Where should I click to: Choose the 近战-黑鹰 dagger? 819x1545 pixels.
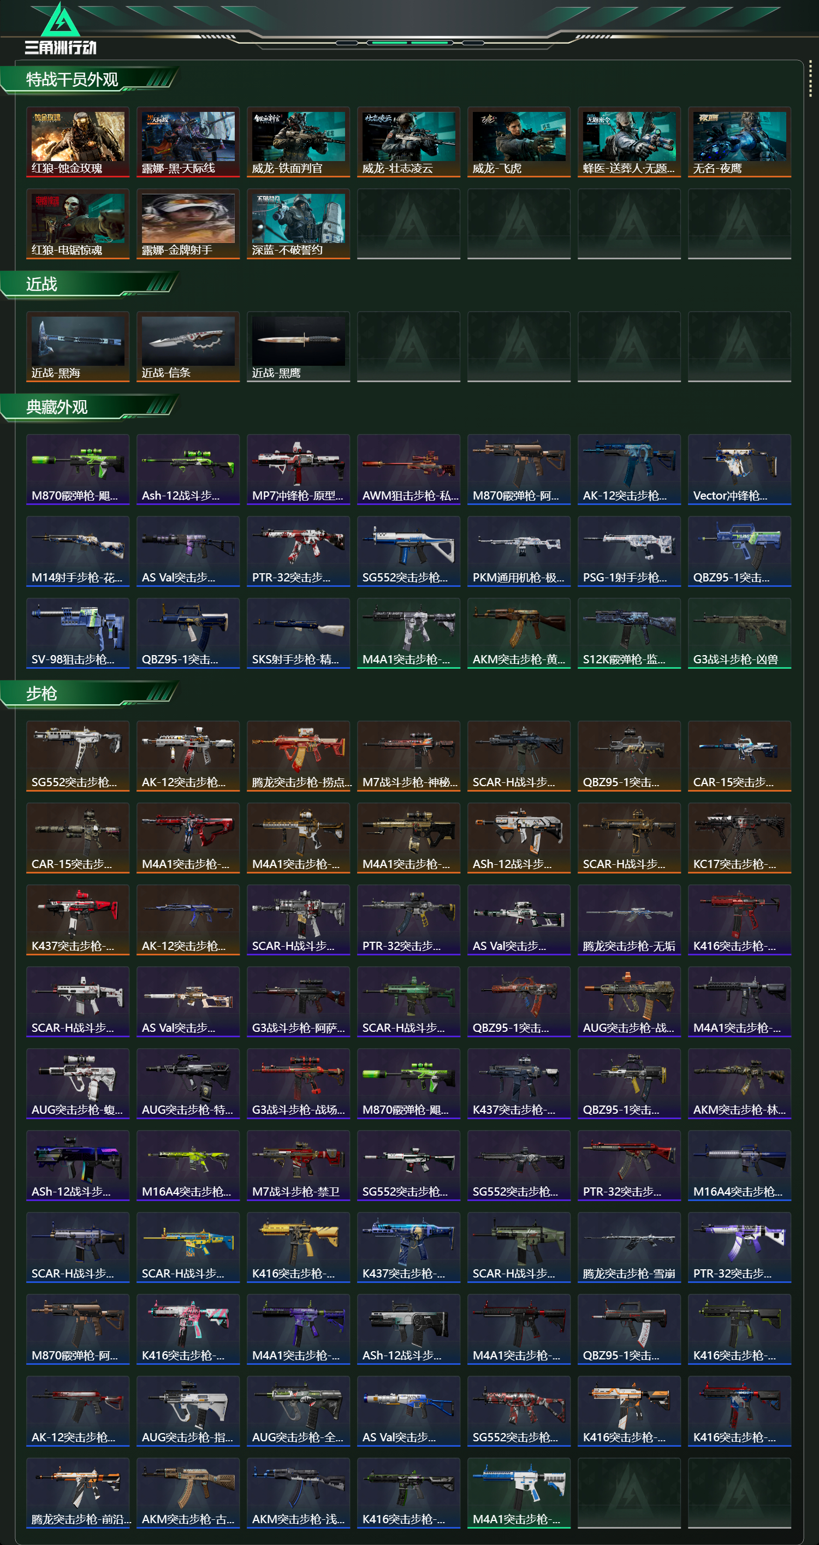pos(298,347)
